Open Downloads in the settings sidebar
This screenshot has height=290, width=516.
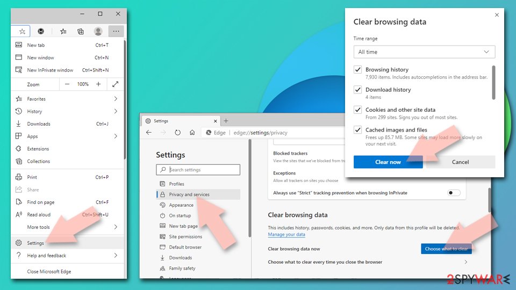click(x=198, y=257)
